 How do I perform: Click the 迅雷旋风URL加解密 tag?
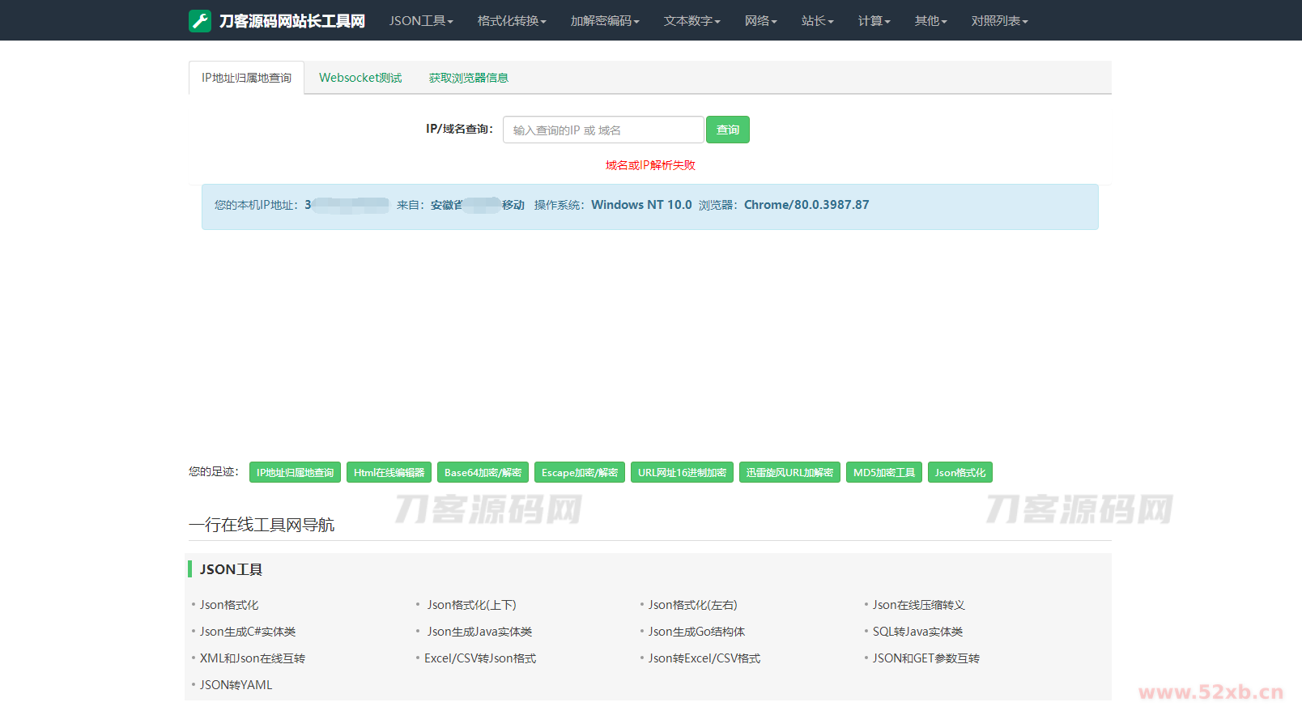(789, 472)
